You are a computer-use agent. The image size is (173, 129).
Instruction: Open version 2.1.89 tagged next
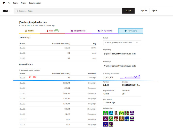click(x=22, y=58)
